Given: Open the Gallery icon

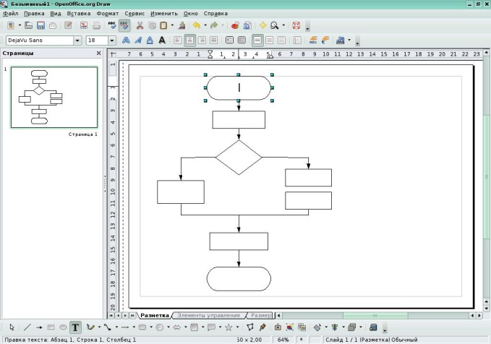Looking at the screenshot, I should [x=302, y=327].
